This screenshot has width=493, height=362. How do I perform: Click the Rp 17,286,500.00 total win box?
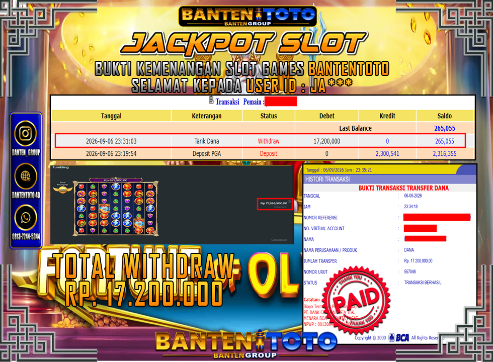click(275, 204)
